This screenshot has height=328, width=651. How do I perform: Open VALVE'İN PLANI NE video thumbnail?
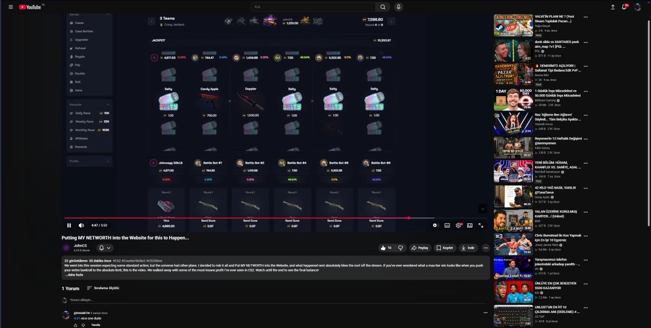(x=513, y=26)
